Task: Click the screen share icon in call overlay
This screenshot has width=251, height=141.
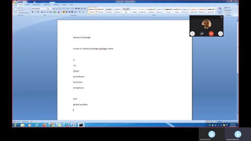Action: click(220, 34)
